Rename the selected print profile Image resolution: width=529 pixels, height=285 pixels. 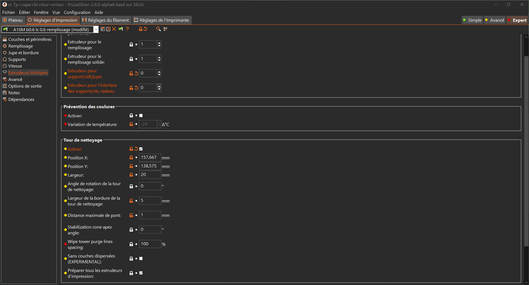(x=108, y=29)
